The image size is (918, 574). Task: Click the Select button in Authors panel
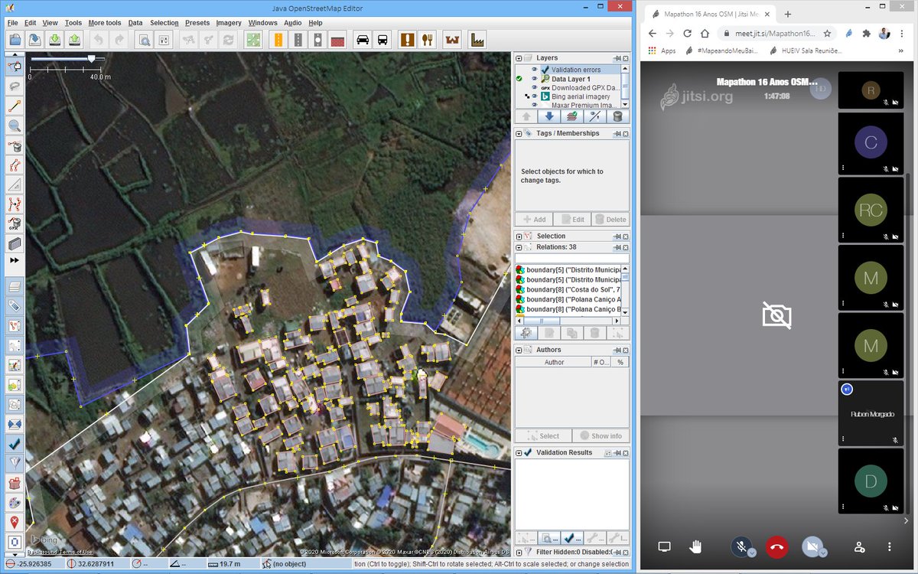click(543, 435)
